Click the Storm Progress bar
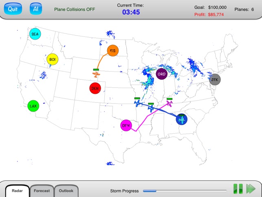This screenshot has width=262, height=197. [x=185, y=191]
